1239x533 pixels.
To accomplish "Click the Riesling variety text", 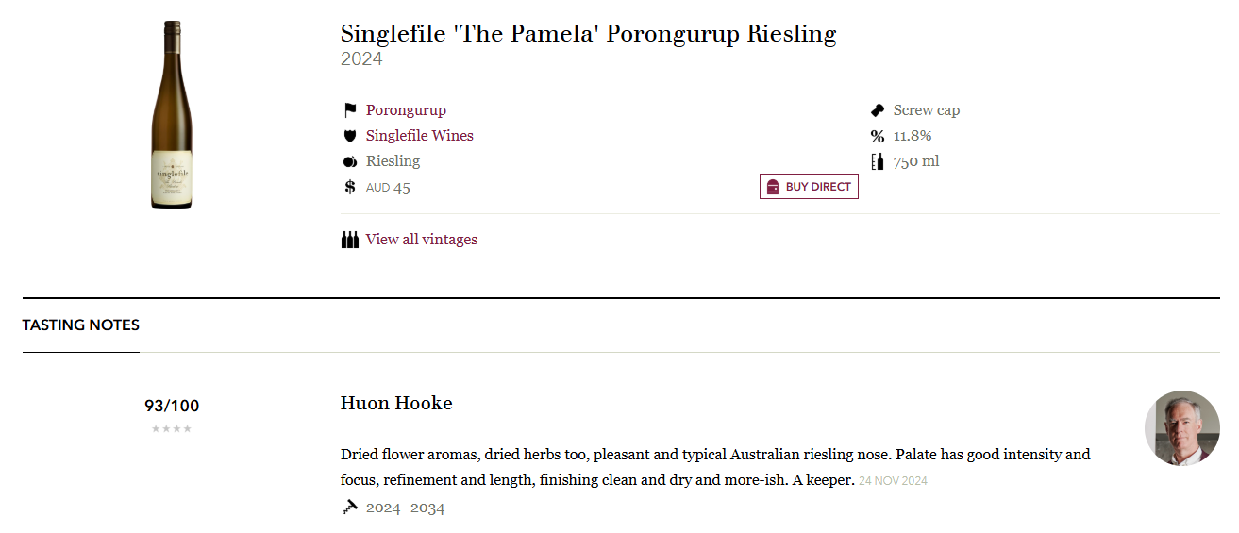I will [393, 161].
